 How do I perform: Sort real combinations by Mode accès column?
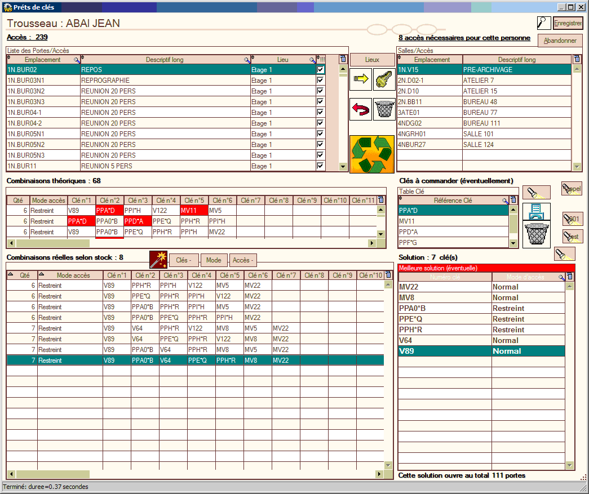70,275
